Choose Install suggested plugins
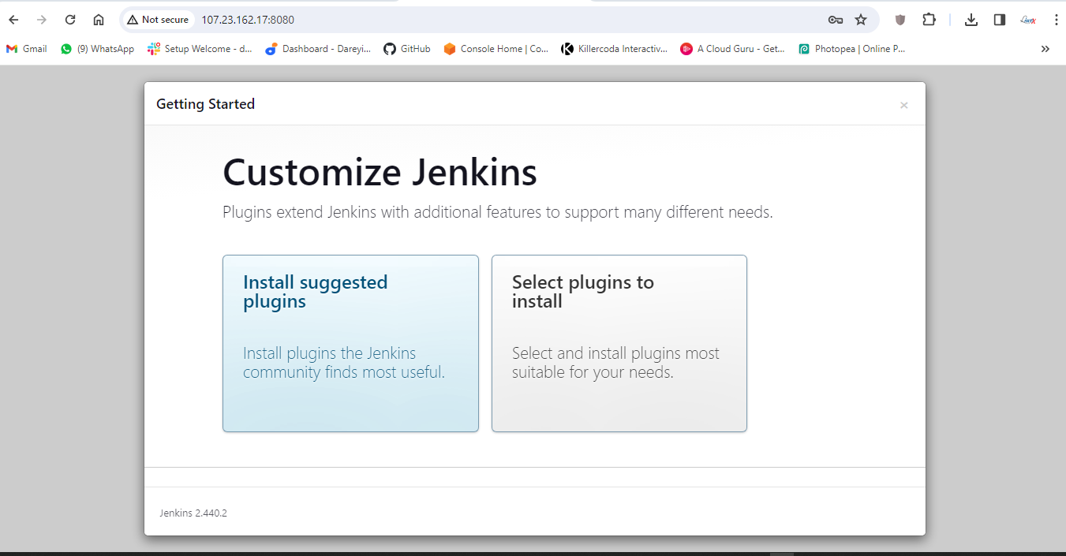Image resolution: width=1066 pixels, height=556 pixels. click(x=350, y=343)
